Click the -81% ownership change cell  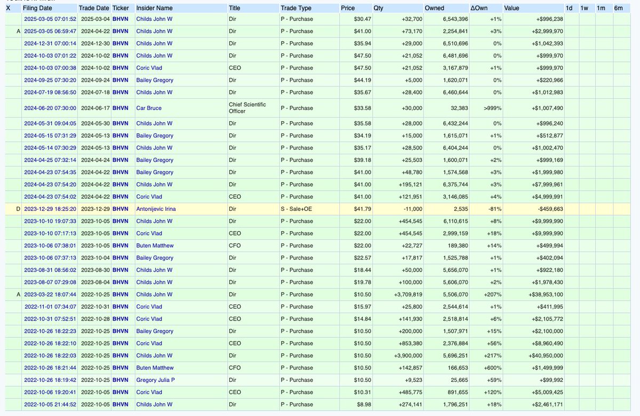[x=486, y=209]
